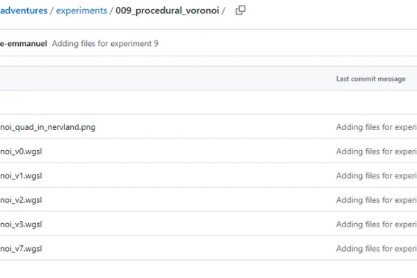Open latest commit 'Adding files for experiment 9'

[105, 43]
